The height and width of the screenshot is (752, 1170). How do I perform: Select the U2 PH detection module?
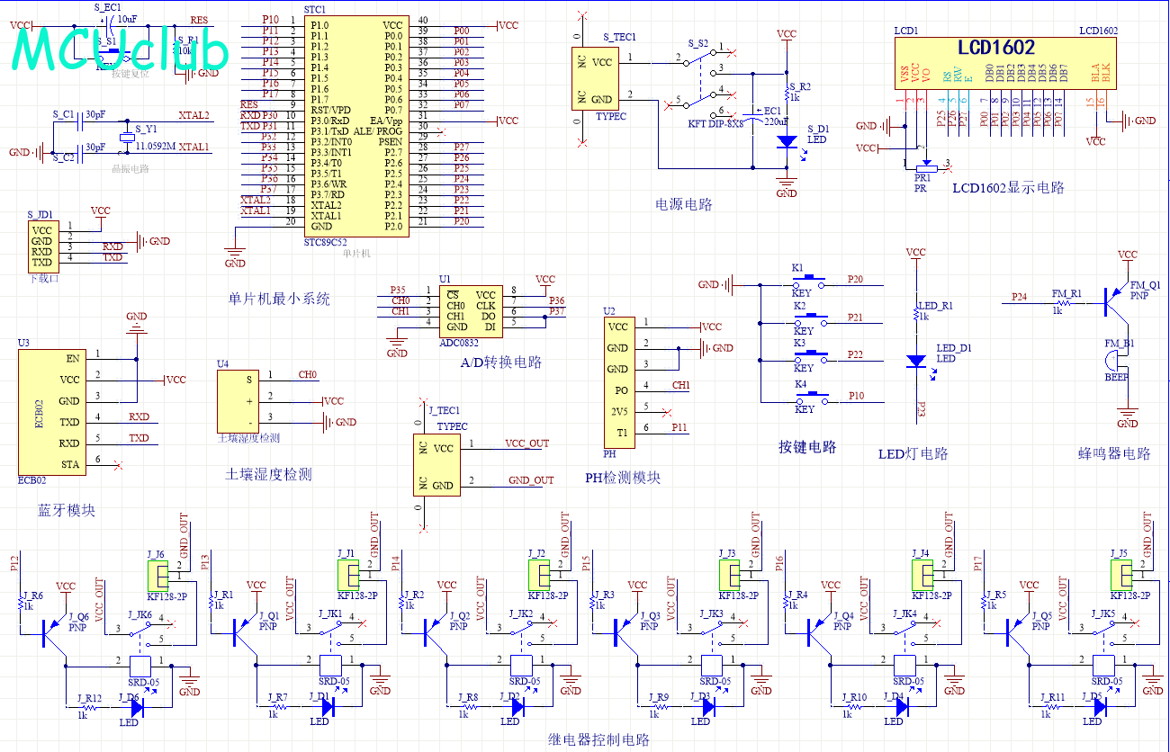[619, 380]
